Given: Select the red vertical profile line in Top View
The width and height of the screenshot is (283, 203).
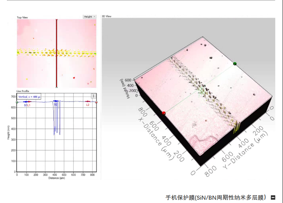Looking at the screenshot, I should [x=56, y=66].
